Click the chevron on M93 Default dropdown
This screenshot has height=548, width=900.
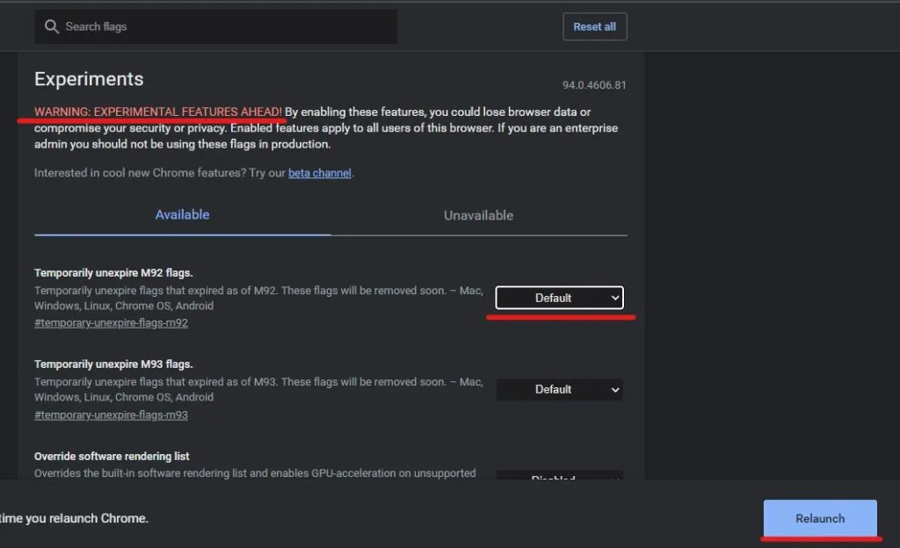(x=613, y=389)
